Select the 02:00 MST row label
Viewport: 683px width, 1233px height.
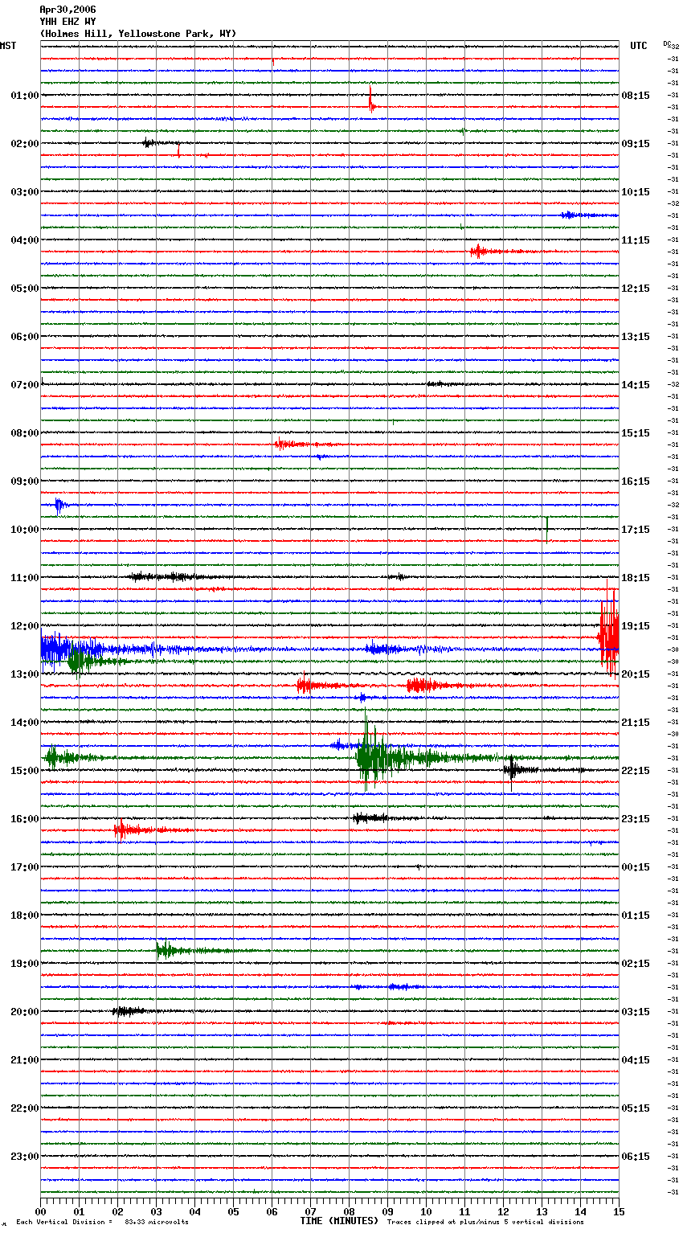(25, 144)
